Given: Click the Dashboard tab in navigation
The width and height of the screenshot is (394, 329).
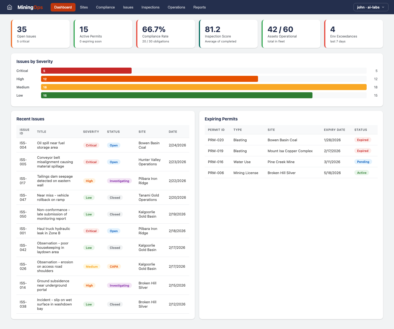Looking at the screenshot, I should [x=63, y=7].
